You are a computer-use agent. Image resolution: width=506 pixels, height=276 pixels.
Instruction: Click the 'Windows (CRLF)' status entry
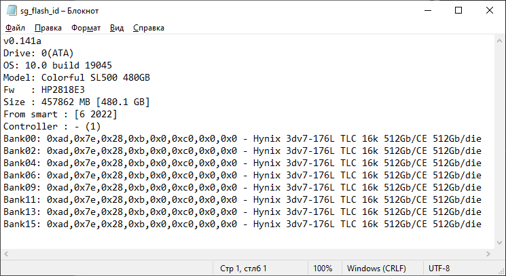pyautogui.click(x=376, y=269)
